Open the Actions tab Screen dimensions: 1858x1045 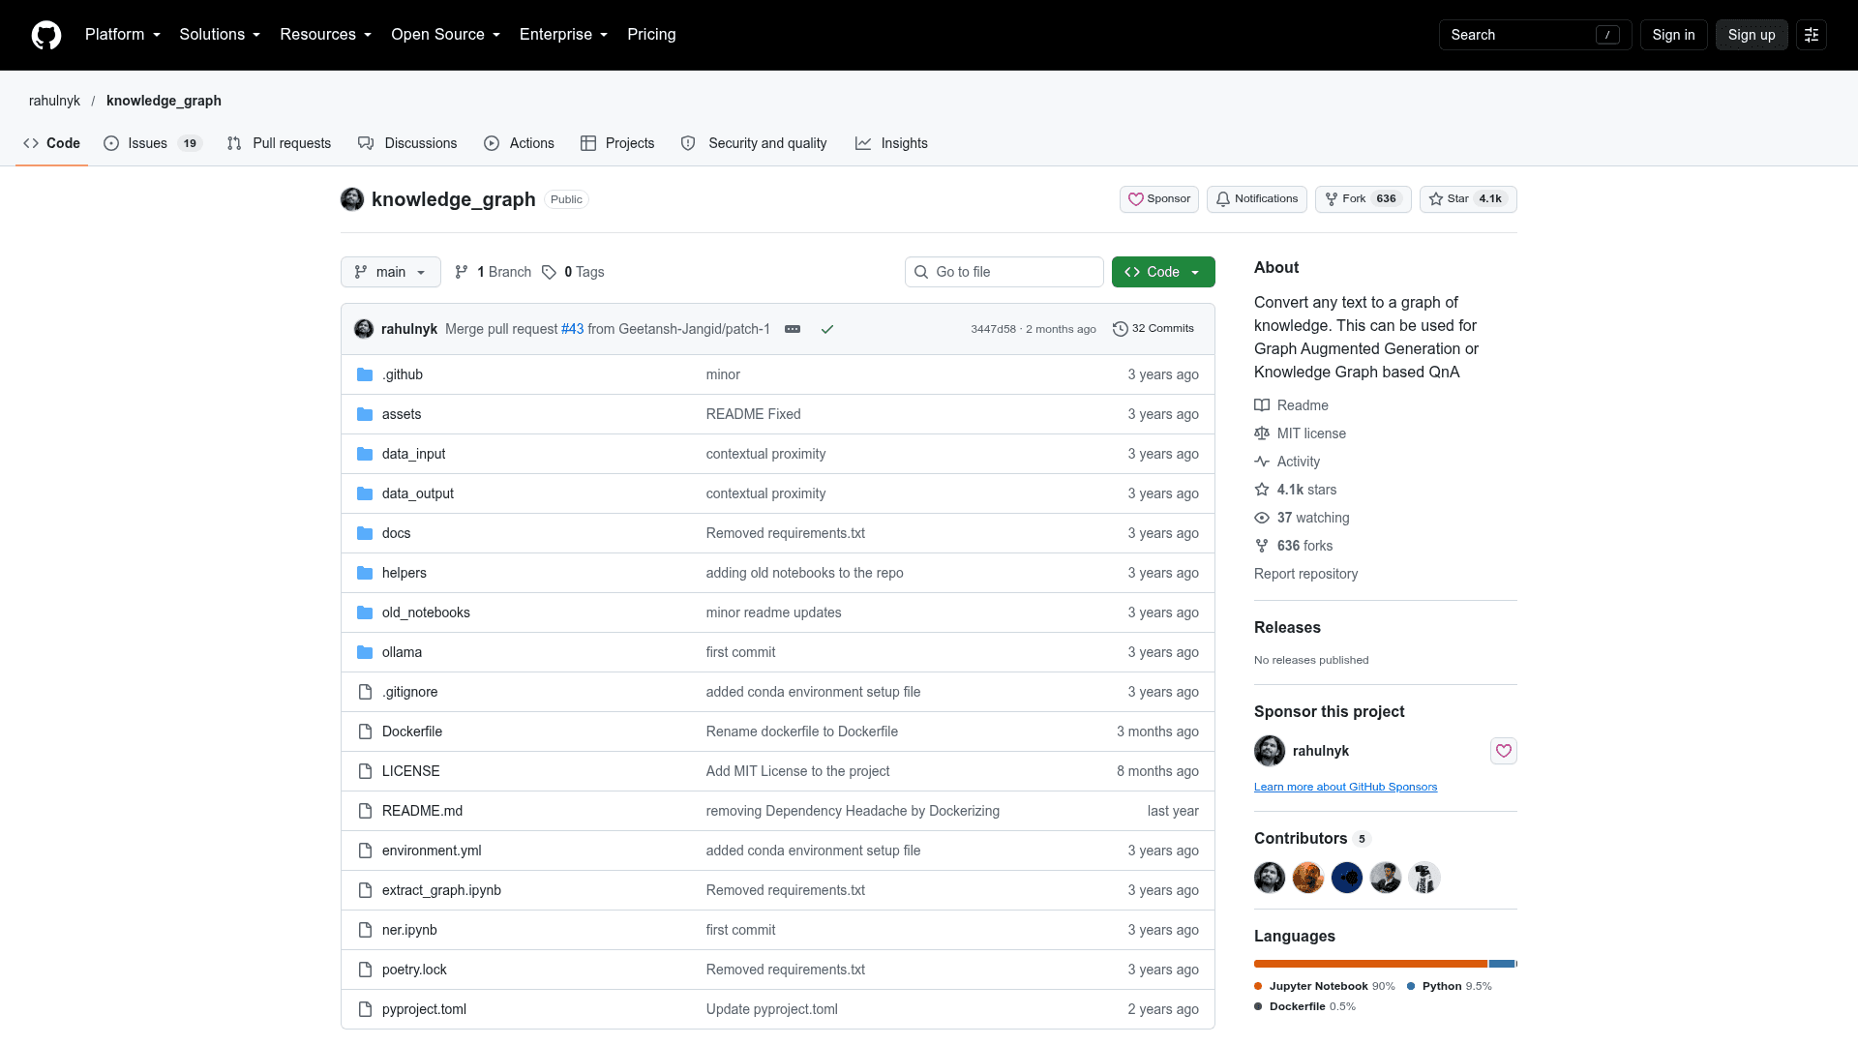click(x=520, y=143)
